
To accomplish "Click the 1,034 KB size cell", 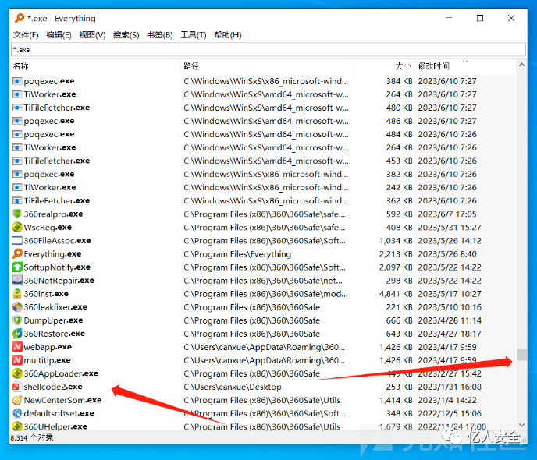I will pos(396,241).
